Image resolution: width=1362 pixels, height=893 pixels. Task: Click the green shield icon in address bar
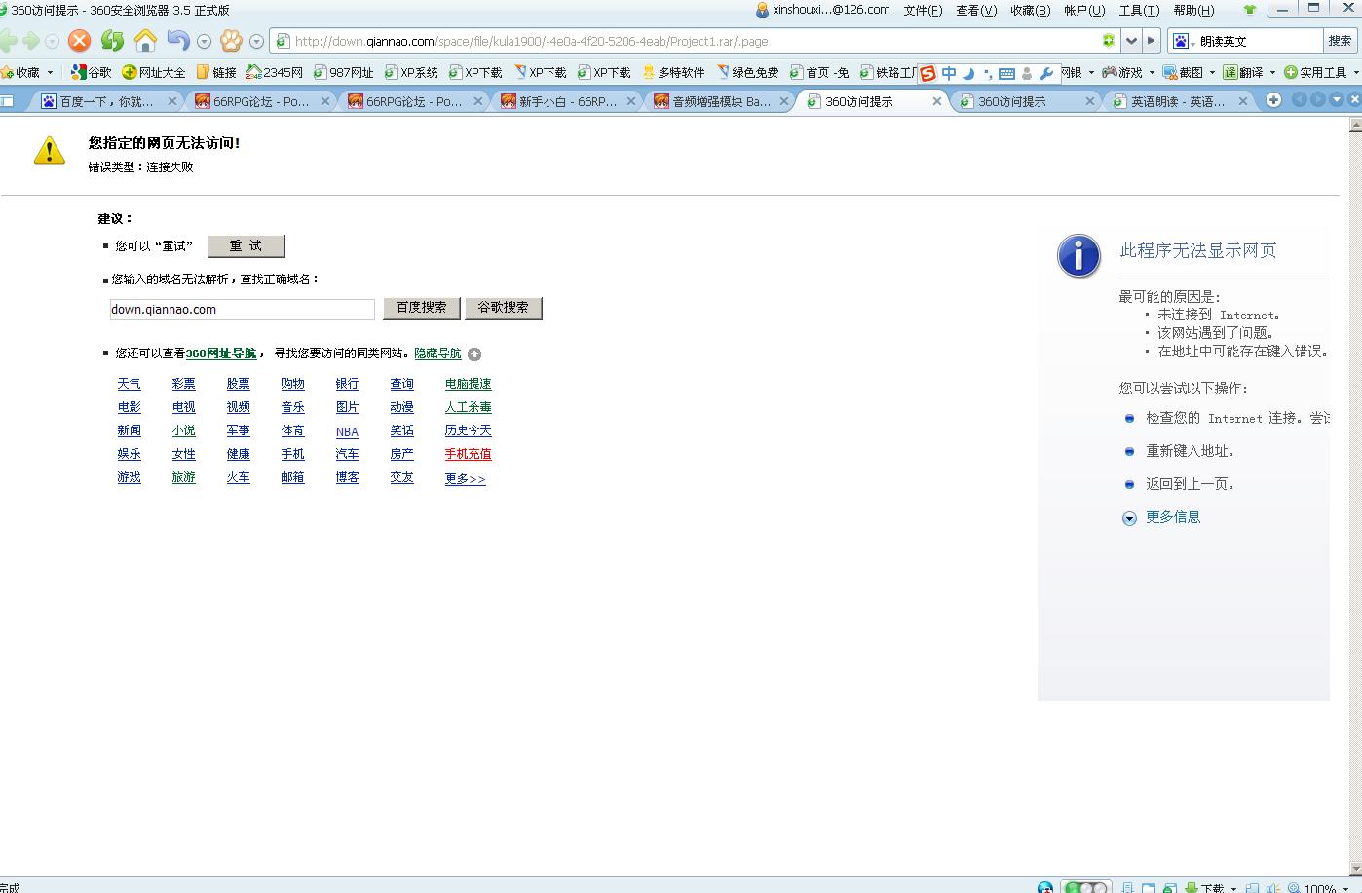(1108, 41)
